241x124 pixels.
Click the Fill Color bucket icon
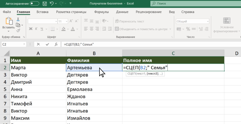[64, 29]
